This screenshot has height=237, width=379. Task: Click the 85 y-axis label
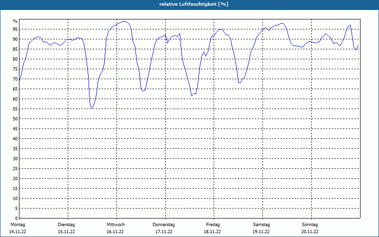[x=15, y=49]
